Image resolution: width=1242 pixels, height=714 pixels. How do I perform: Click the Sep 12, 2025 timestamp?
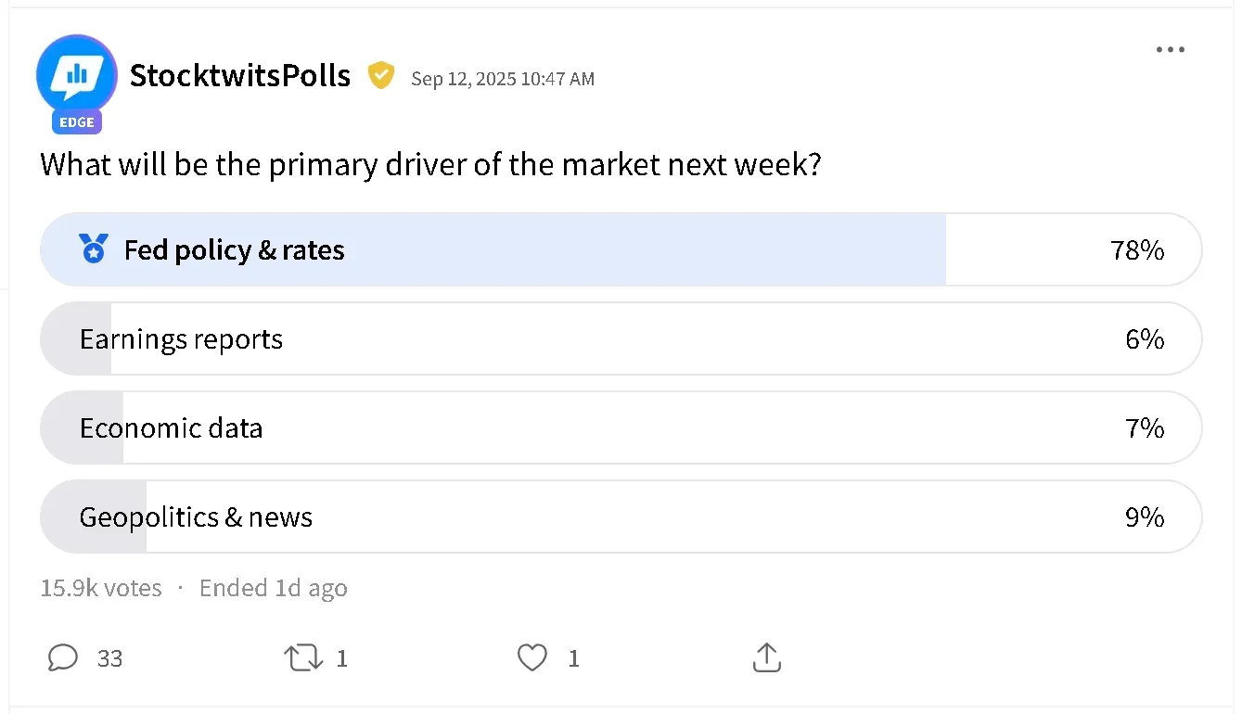coord(503,79)
